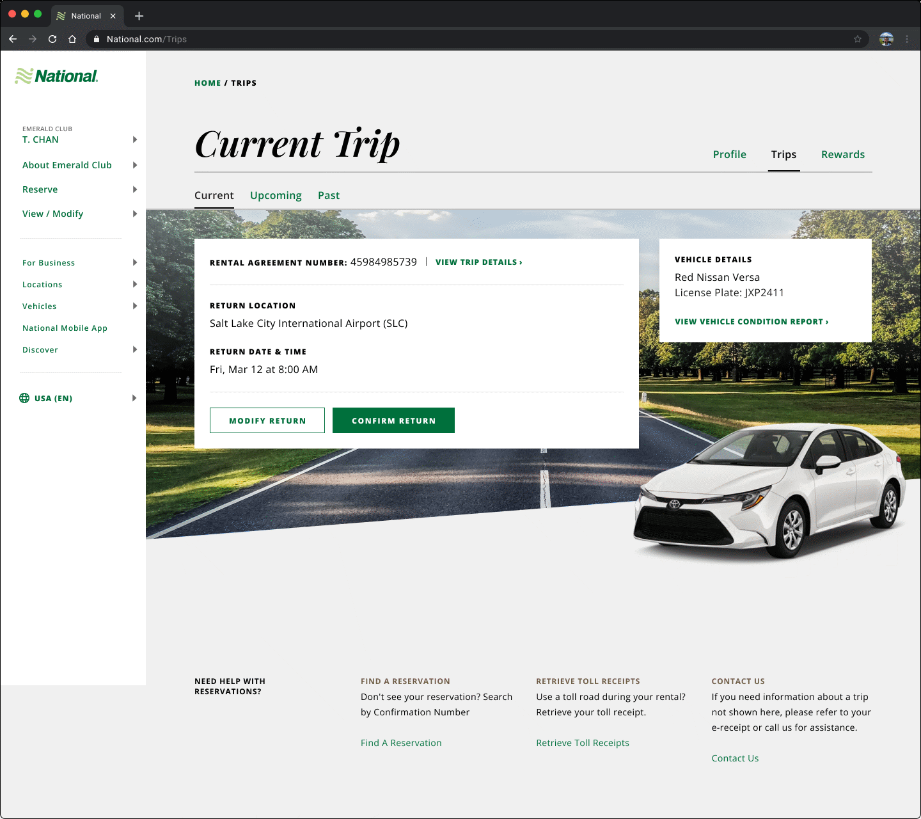Click the Fri, Mar 12 at 8:00 AM text
The image size is (921, 819).
[x=264, y=369]
